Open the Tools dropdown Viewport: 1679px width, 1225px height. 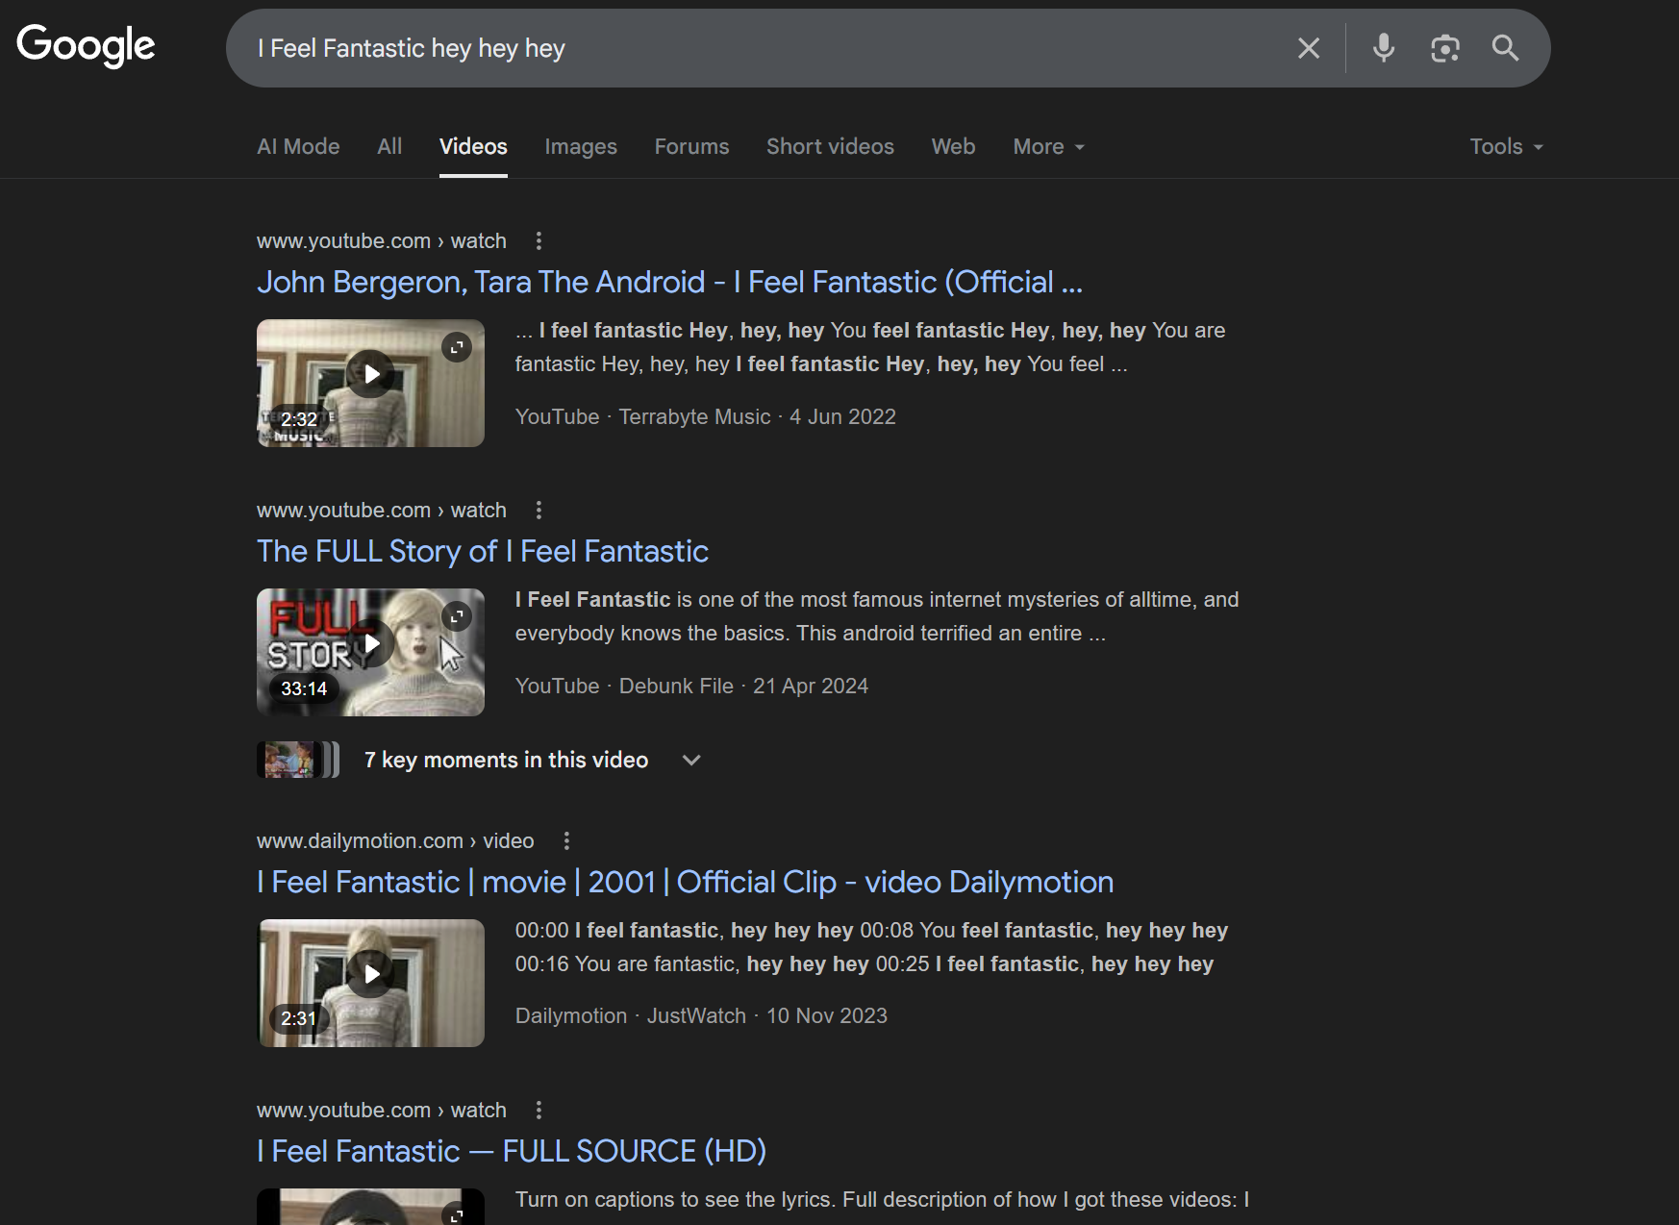[x=1505, y=147]
